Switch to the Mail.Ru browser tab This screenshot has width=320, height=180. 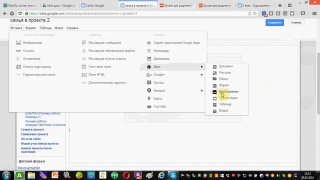click(x=20, y=5)
